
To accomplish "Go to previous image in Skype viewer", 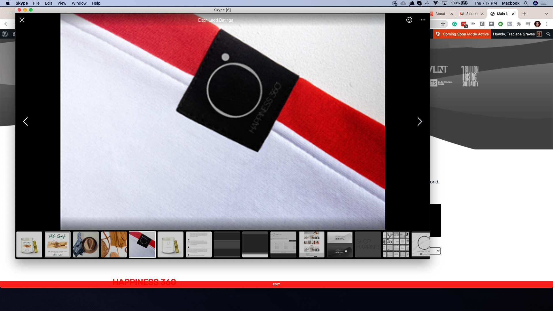I will click(25, 122).
